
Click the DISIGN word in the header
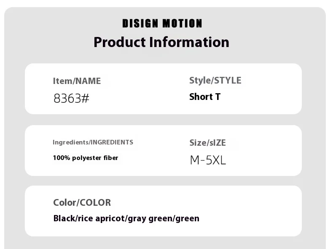tap(140, 24)
